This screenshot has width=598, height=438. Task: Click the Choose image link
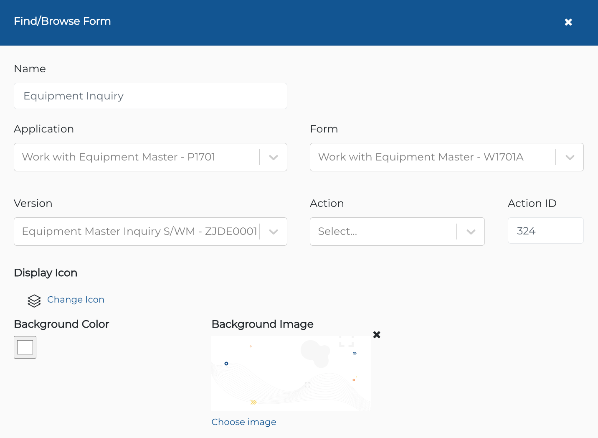[x=244, y=422]
